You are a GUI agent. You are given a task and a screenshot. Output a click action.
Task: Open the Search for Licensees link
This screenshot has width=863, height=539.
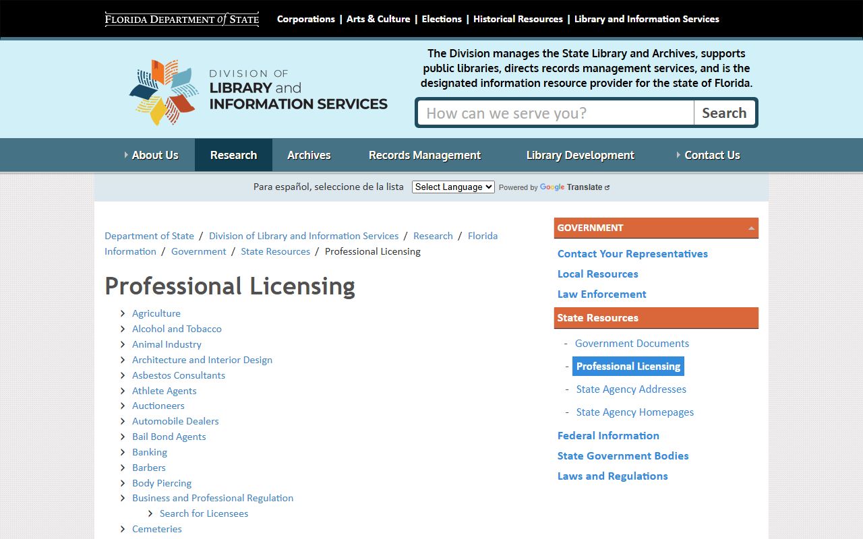click(204, 513)
